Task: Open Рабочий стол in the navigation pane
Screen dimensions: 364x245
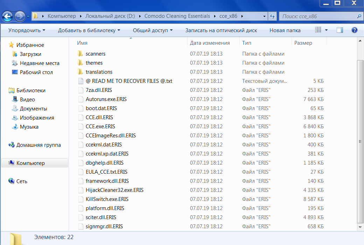Action: click(x=36, y=72)
